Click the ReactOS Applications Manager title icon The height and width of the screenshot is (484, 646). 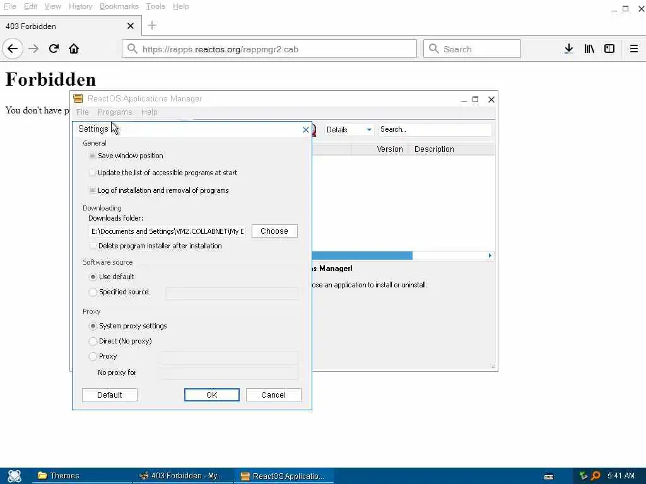[78, 98]
